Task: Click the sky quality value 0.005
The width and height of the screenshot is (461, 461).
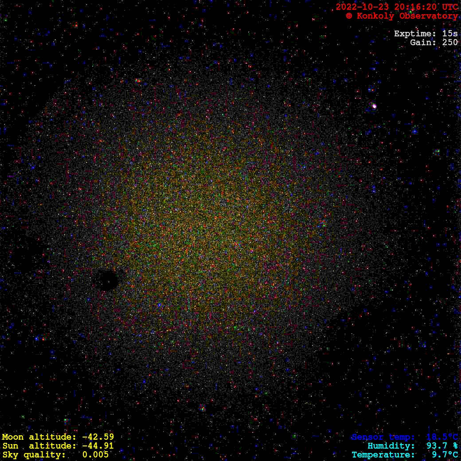Action: click(95, 455)
